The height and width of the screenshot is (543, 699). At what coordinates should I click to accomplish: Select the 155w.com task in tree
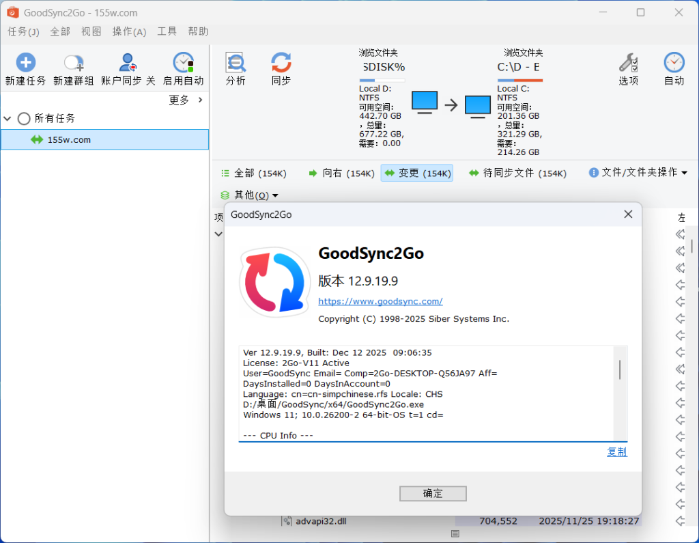click(69, 140)
